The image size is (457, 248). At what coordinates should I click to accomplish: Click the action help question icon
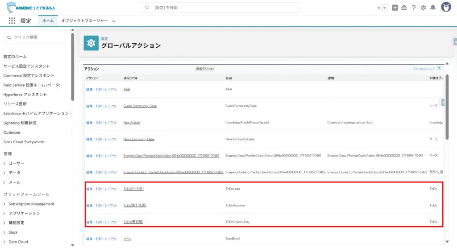(x=439, y=68)
